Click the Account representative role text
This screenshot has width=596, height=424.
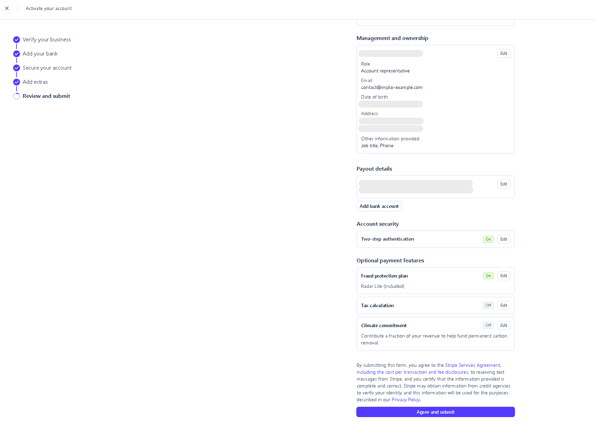tap(385, 71)
